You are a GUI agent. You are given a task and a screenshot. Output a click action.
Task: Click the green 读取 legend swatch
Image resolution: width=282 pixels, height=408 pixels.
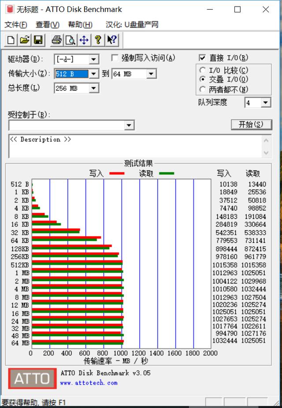167,173
